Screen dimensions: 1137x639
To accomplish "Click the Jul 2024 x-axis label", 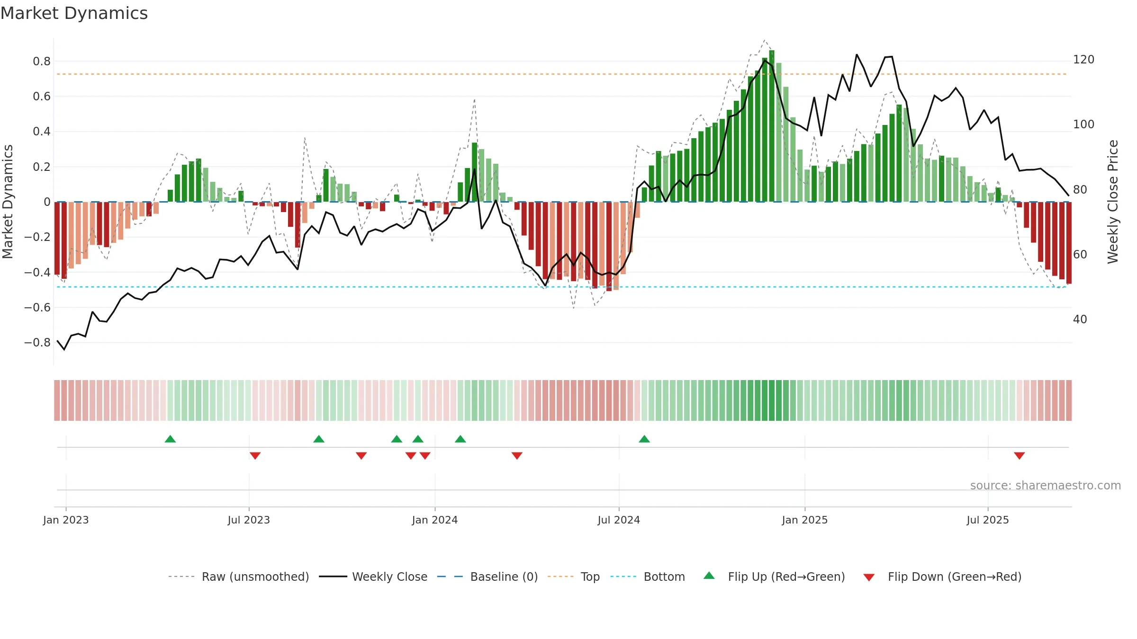I will (x=619, y=520).
